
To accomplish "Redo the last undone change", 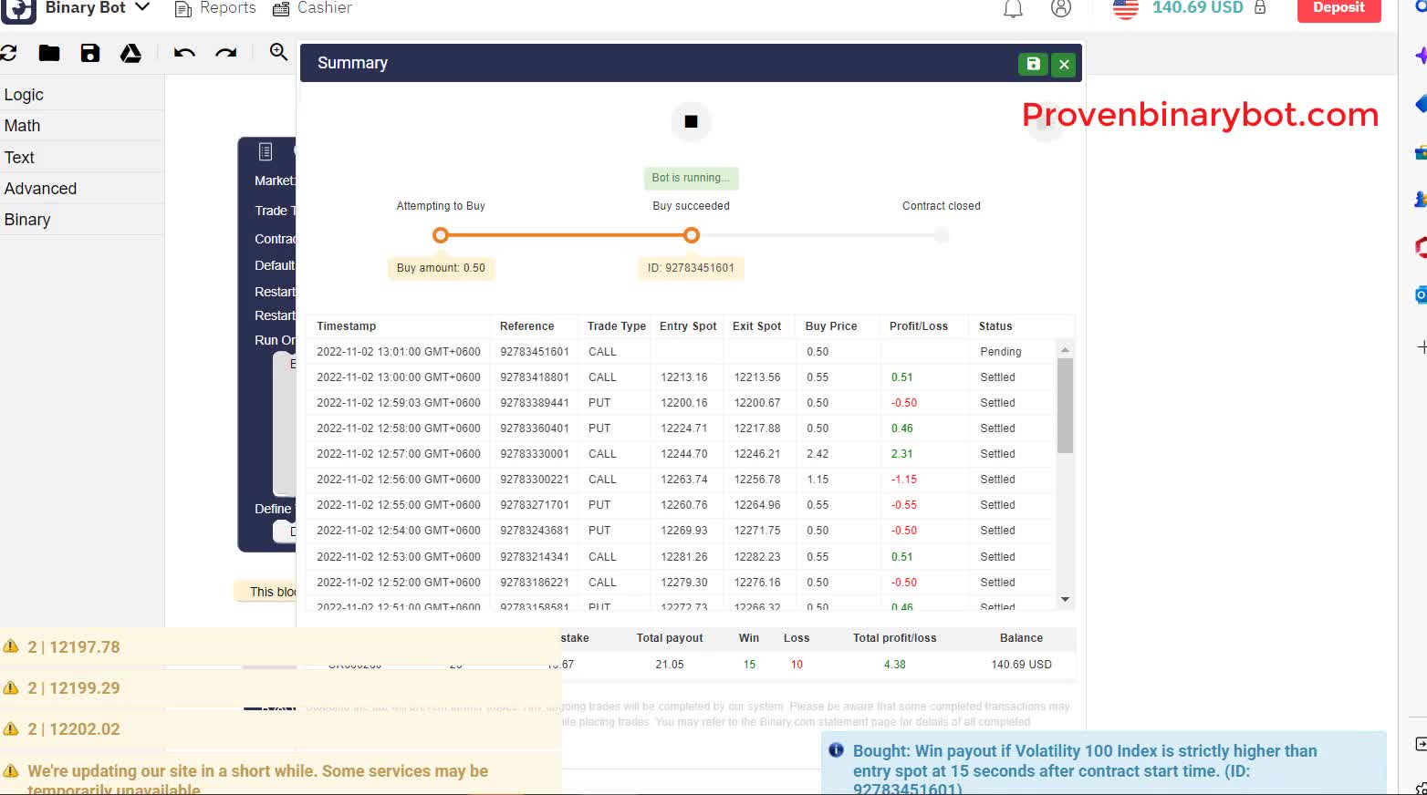I will [226, 53].
